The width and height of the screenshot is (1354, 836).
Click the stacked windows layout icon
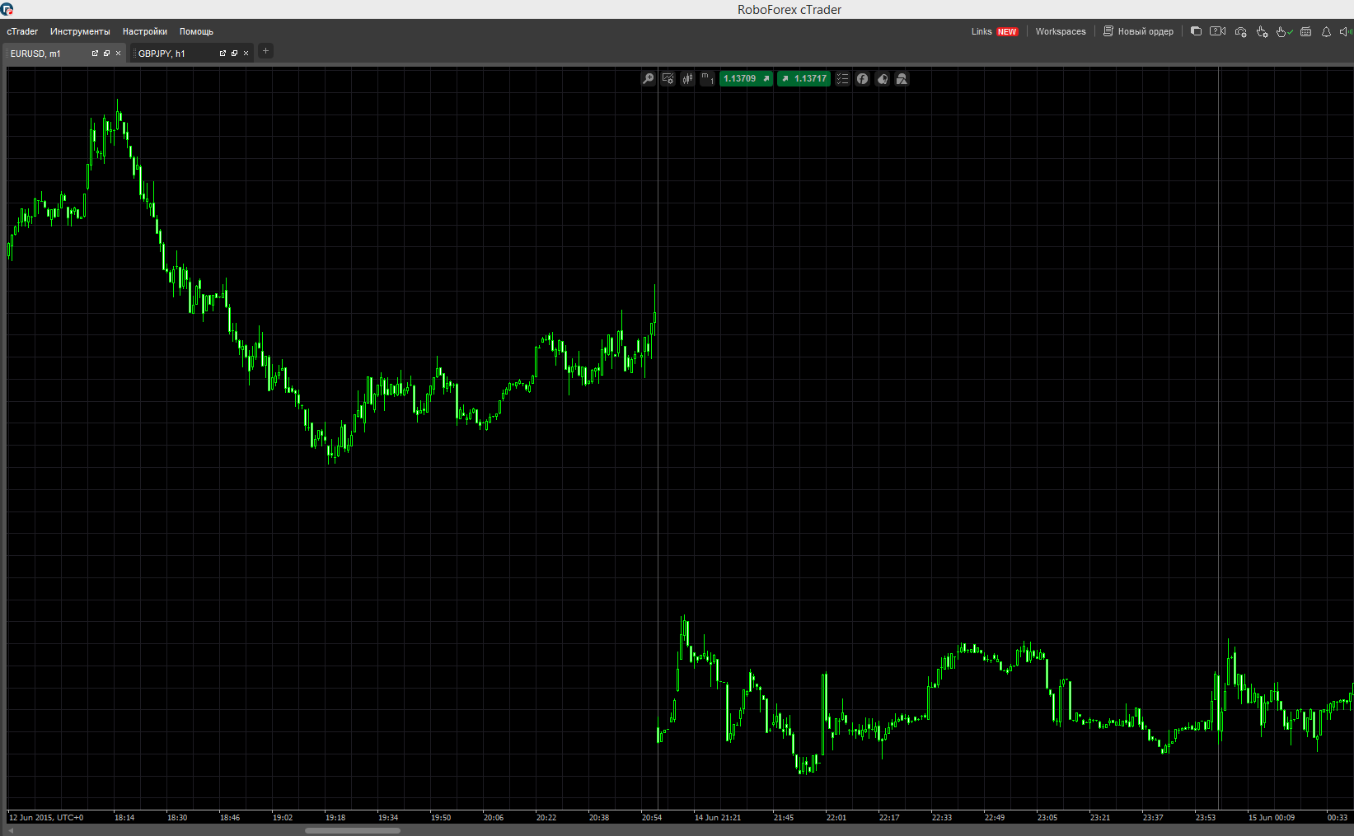[1196, 31]
